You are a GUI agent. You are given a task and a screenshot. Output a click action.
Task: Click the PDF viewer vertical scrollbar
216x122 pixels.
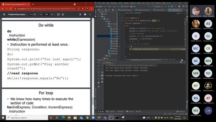tap(93, 66)
